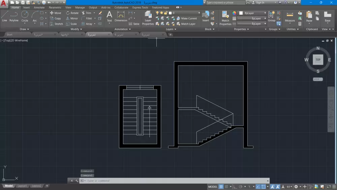Expand the Utilities panel

tap(293, 29)
